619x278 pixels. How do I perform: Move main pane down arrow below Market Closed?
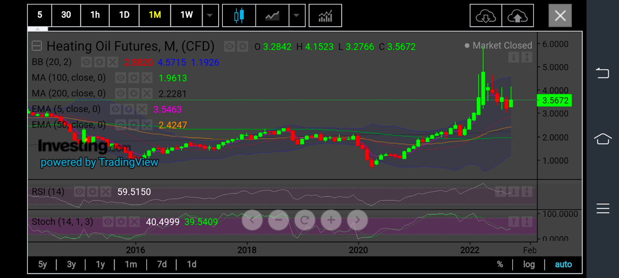click(x=513, y=58)
